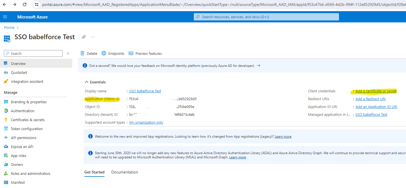Click the app registration icon beside title

pyautogui.click(x=7, y=39)
